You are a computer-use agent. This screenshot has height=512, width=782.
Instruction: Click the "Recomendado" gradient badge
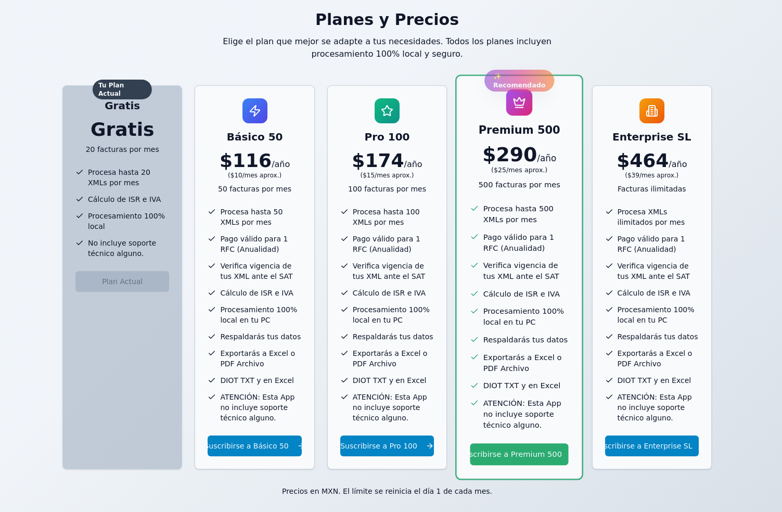point(519,81)
